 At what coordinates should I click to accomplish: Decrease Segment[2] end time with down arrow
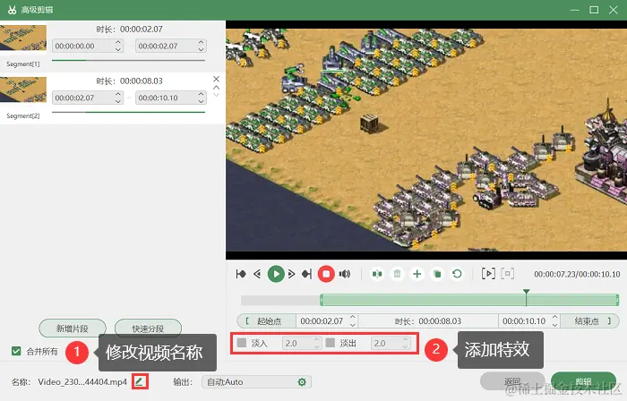(202, 101)
